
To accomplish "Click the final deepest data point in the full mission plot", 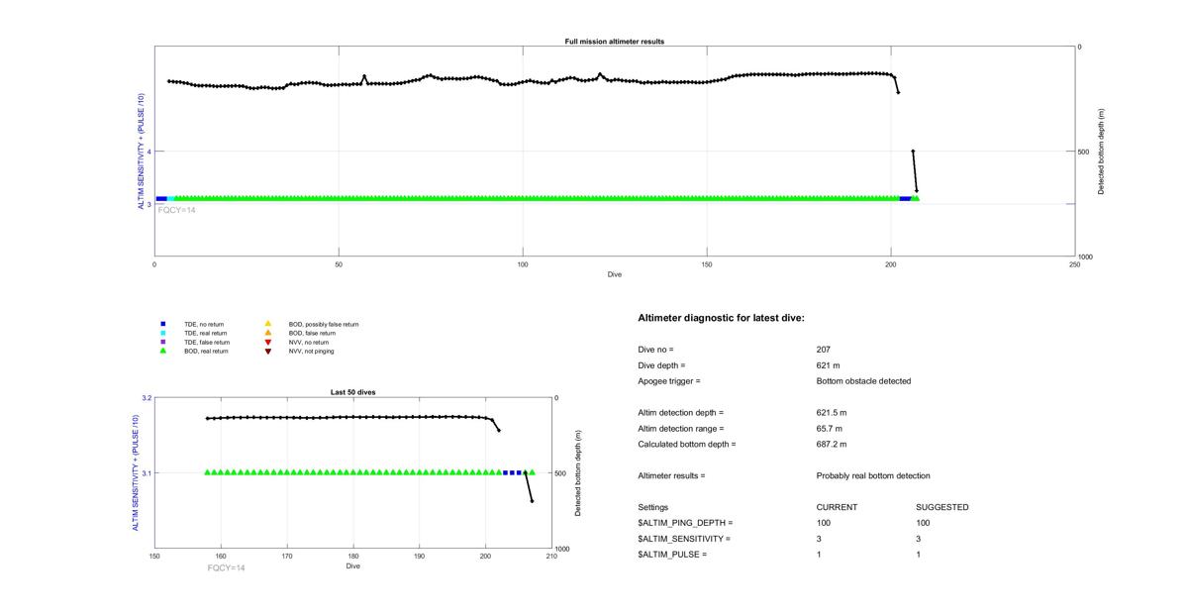I will [x=917, y=190].
